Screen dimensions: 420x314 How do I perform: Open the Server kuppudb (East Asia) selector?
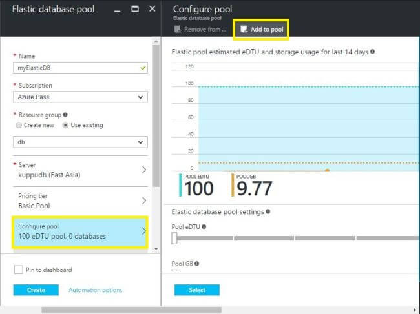pyautogui.click(x=80, y=170)
